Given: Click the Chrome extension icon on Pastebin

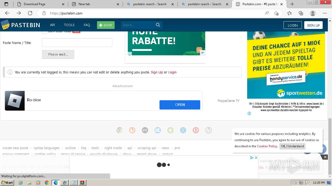Looking at the screenshot, I should [x=120, y=130].
